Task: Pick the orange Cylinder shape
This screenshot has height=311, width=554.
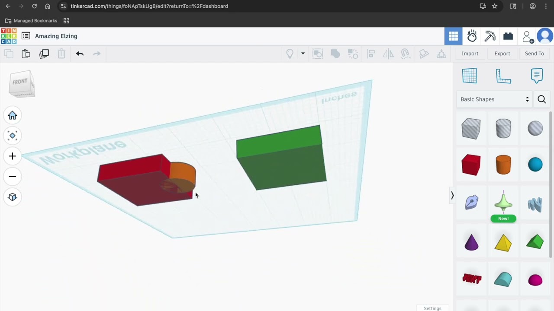Action: click(503, 165)
